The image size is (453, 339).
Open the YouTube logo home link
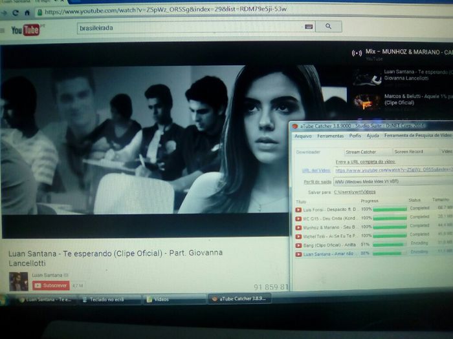(x=25, y=30)
